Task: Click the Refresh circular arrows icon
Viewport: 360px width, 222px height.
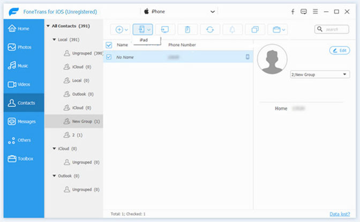Action: click(210, 29)
